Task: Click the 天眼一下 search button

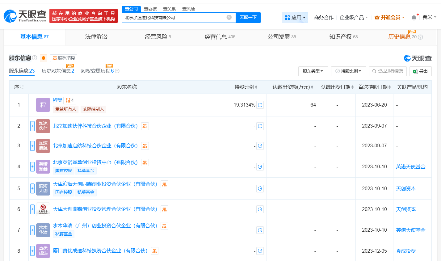Action: (x=248, y=18)
